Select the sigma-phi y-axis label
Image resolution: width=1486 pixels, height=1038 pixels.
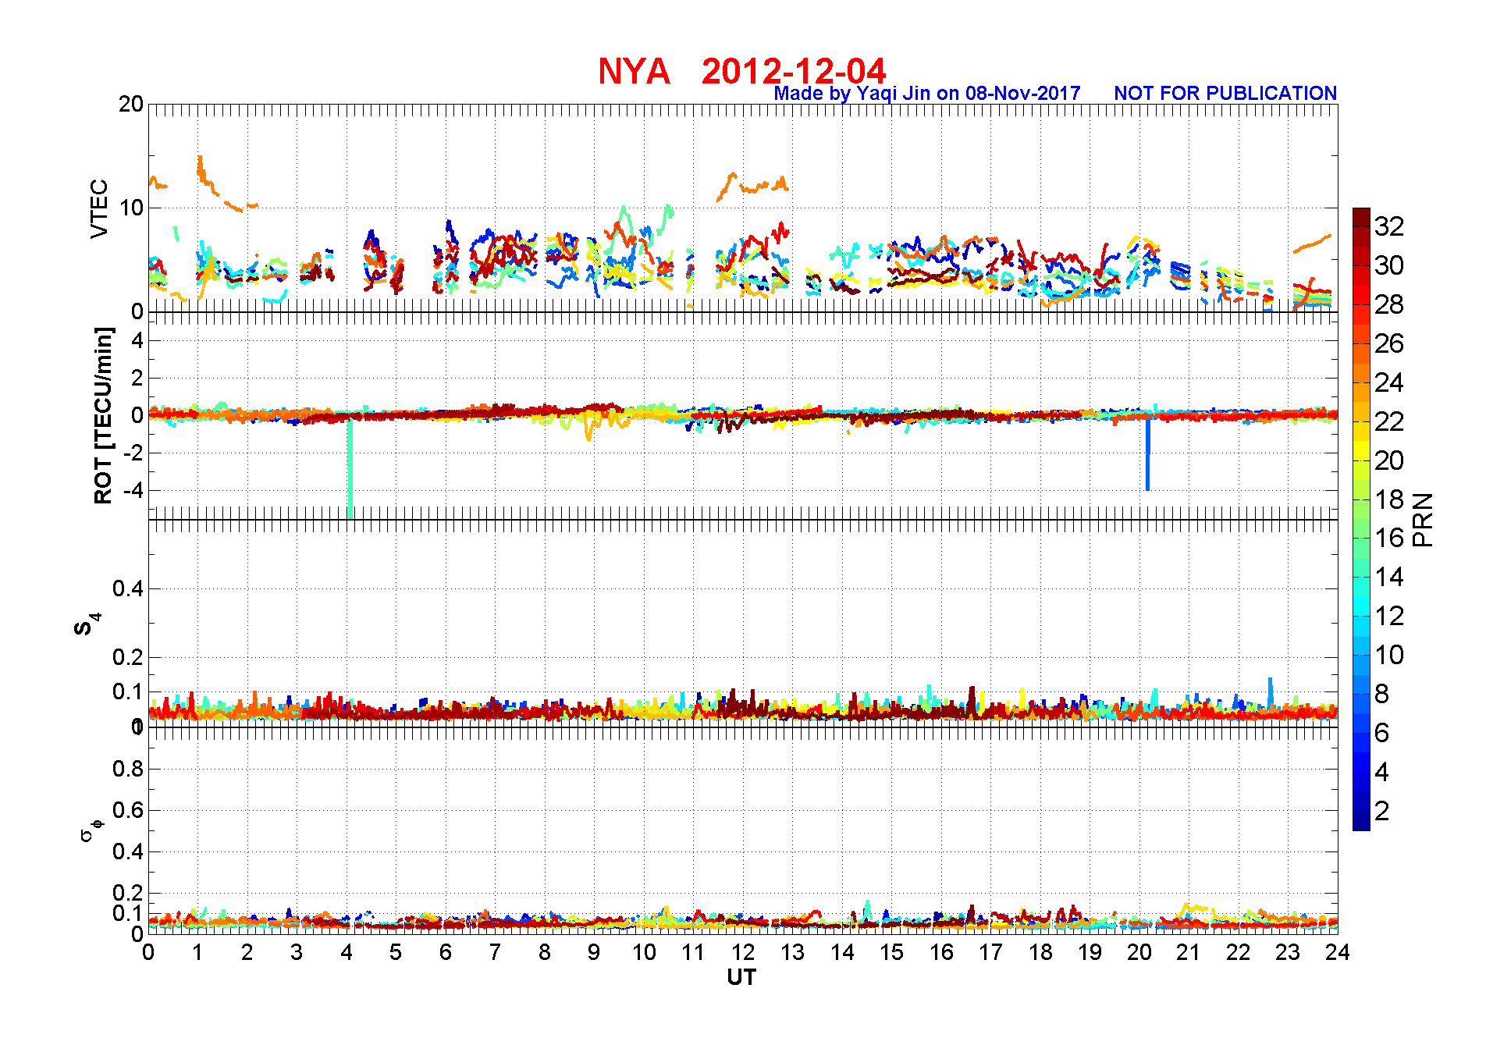91,830
